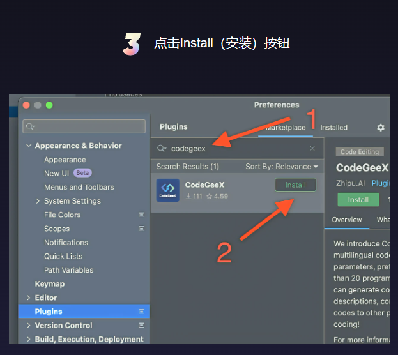This screenshot has height=355, width=398.
Task: Select Build, Execution, Deployment category
Action: pyautogui.click(x=89, y=339)
